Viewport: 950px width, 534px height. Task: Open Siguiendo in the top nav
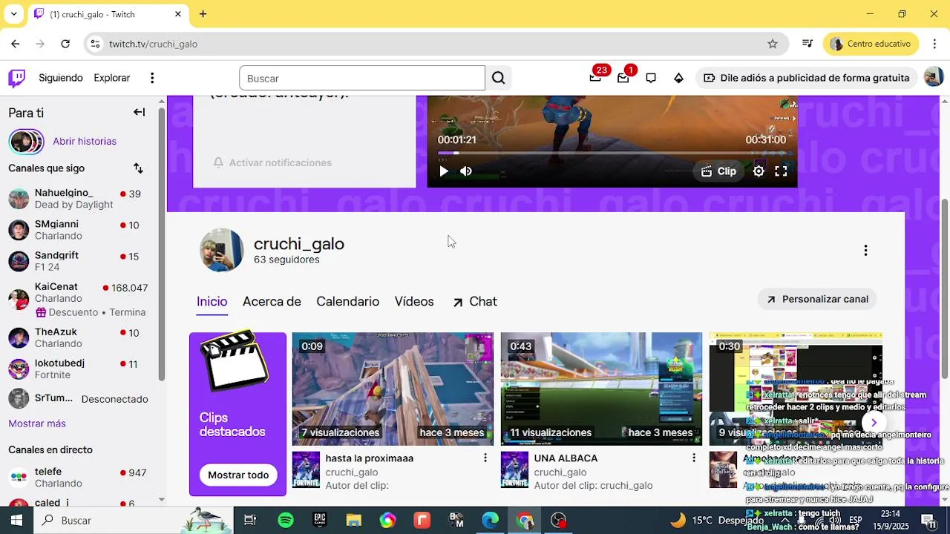(x=61, y=78)
